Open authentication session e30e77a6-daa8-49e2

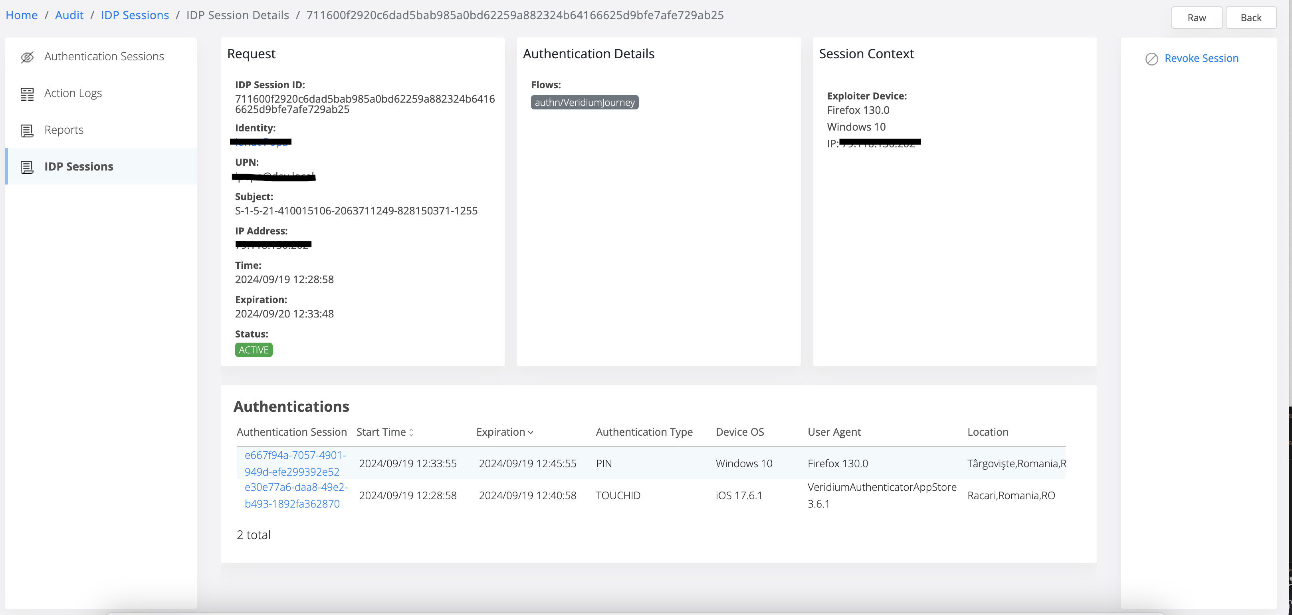click(x=296, y=495)
